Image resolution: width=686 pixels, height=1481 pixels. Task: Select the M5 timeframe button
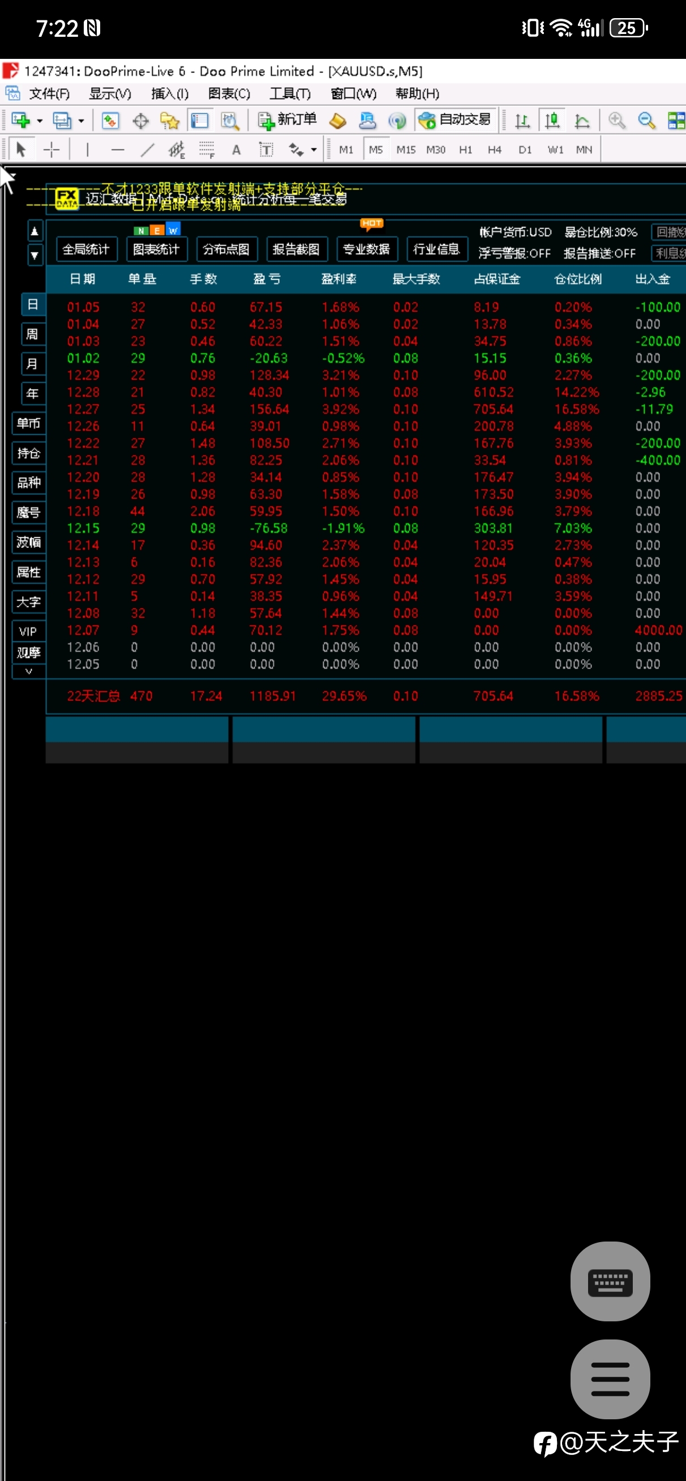(376, 149)
